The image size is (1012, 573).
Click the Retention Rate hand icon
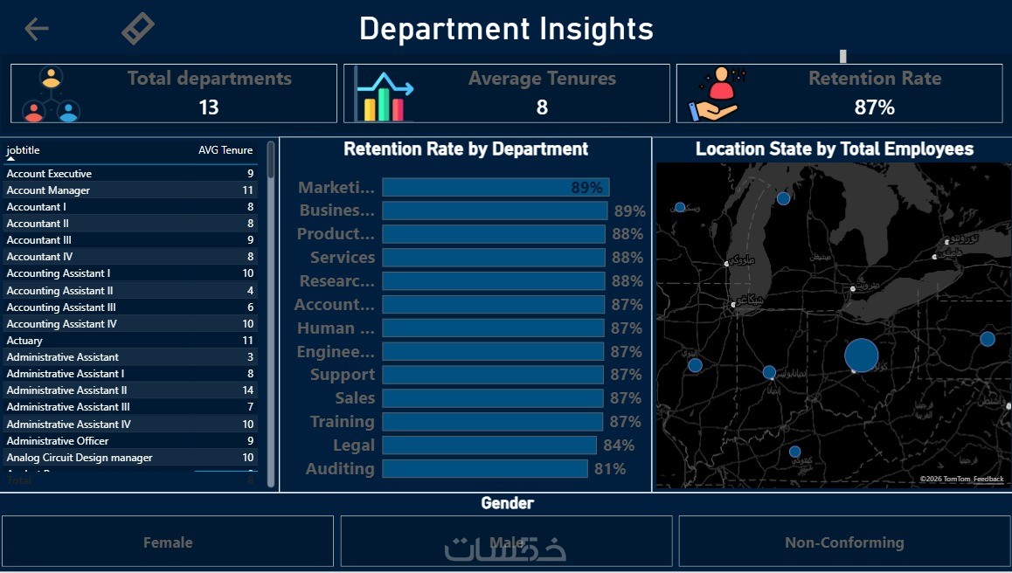click(x=717, y=94)
